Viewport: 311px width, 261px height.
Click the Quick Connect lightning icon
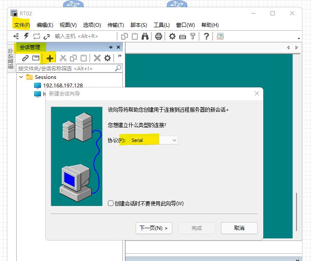point(26,36)
